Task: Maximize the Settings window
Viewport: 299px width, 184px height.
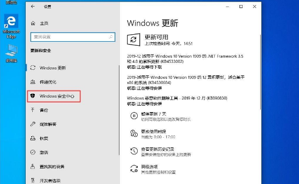Action: [241, 7]
